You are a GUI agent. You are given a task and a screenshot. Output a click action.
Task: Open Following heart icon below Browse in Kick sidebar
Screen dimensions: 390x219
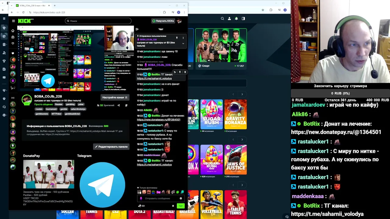tap(13, 43)
